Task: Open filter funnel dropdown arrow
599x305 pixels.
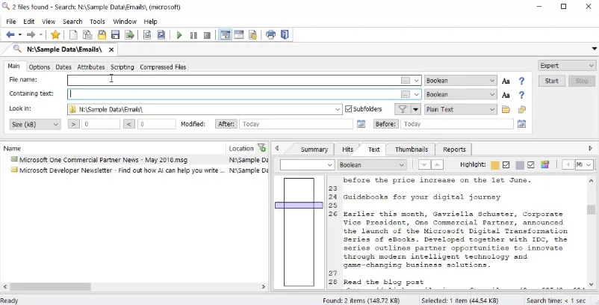Action: point(415,109)
